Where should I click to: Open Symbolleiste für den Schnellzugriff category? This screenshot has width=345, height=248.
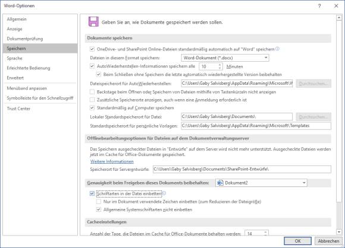tap(40, 98)
